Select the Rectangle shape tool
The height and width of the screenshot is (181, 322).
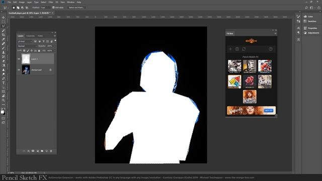[4, 92]
